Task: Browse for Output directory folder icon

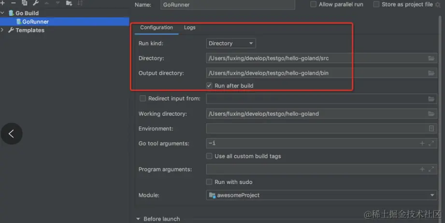Action: [431, 73]
